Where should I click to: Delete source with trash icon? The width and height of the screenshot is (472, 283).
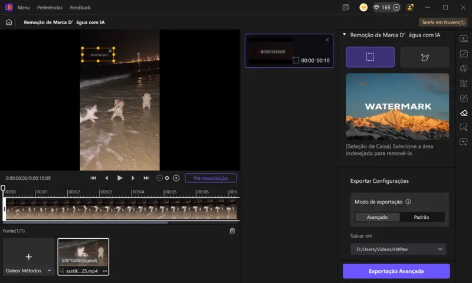click(232, 231)
